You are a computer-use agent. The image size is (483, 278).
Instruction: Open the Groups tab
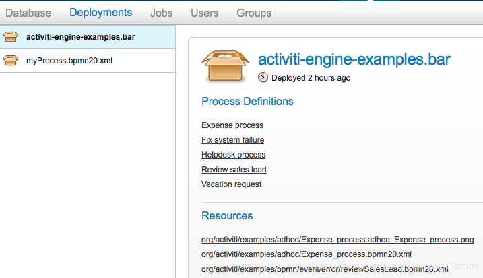coord(254,13)
